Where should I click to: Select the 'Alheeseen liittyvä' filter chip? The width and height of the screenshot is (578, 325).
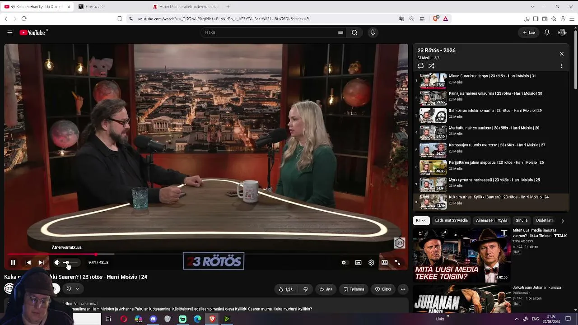(491, 220)
